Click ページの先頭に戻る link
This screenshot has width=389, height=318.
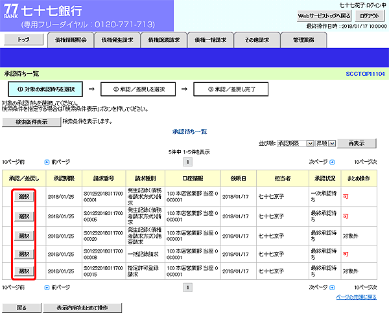356,297
